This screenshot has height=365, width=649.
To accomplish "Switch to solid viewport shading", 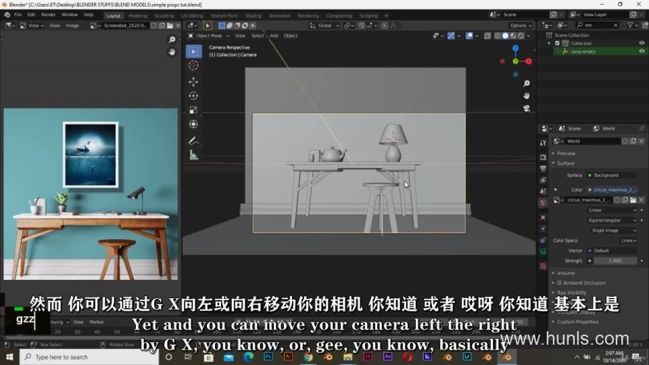I will coord(506,36).
